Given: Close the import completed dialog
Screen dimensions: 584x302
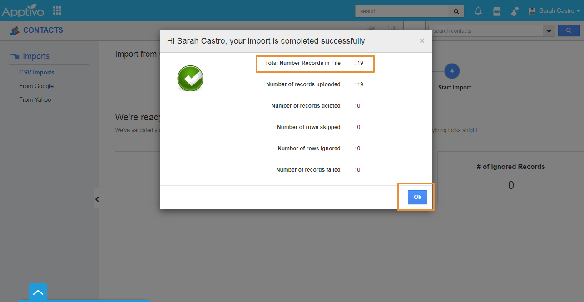Looking at the screenshot, I should 422,41.
